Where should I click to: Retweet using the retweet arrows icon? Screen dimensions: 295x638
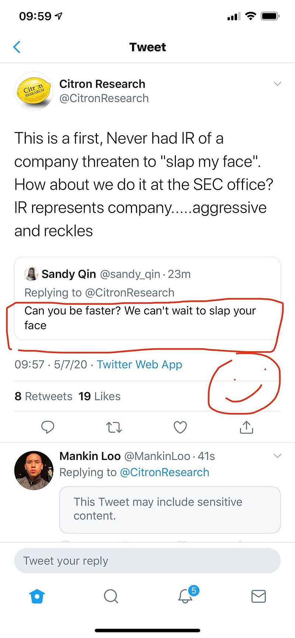(114, 427)
